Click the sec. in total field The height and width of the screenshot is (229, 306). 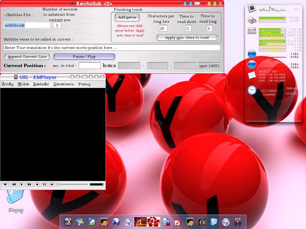click(x=90, y=66)
